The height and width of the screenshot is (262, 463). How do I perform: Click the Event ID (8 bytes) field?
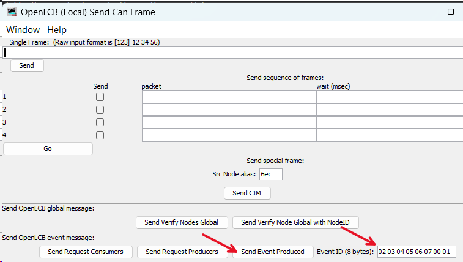pyautogui.click(x=417, y=252)
